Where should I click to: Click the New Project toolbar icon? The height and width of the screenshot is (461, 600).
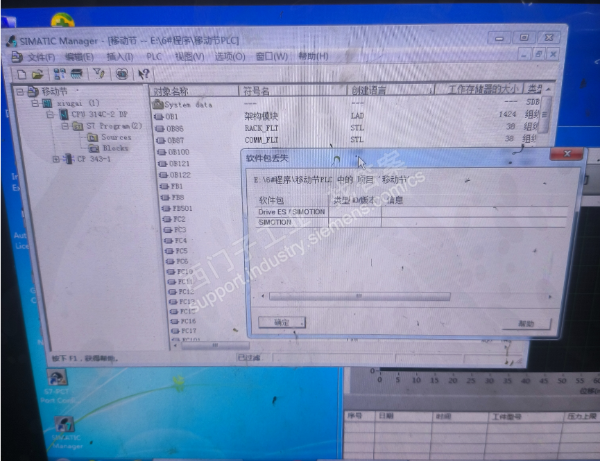click(22, 74)
